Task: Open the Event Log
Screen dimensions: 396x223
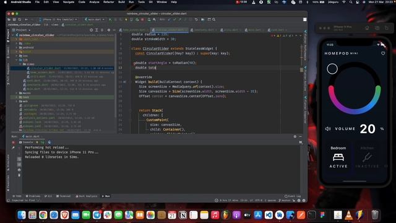Action: coord(293,196)
